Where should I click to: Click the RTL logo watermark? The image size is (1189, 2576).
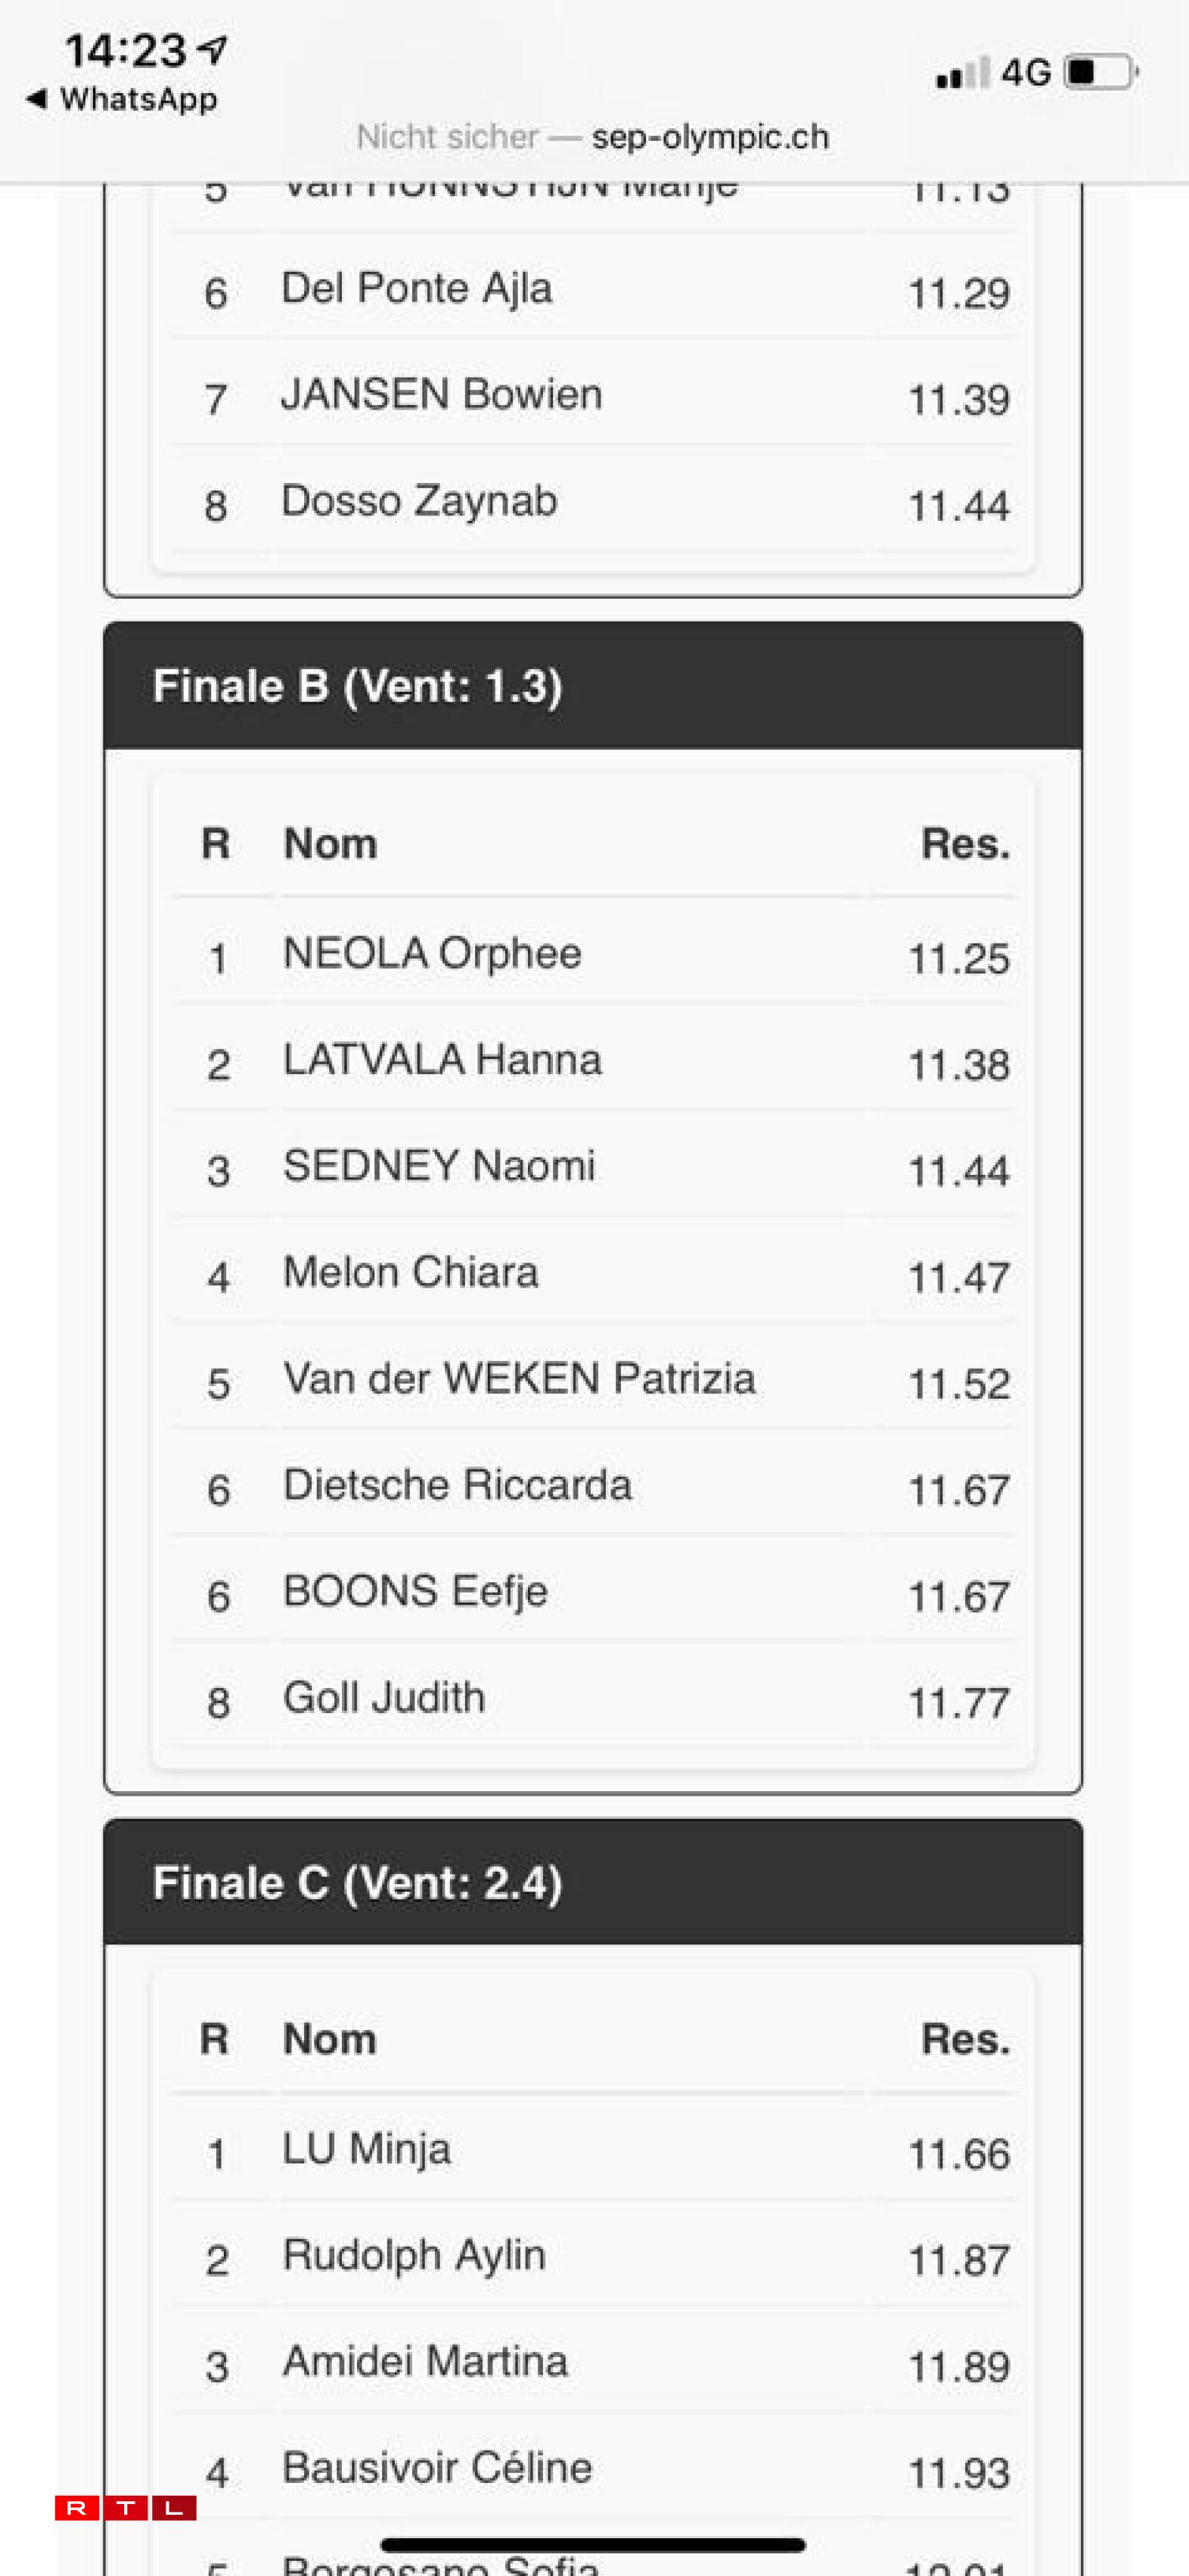pyautogui.click(x=126, y=2507)
